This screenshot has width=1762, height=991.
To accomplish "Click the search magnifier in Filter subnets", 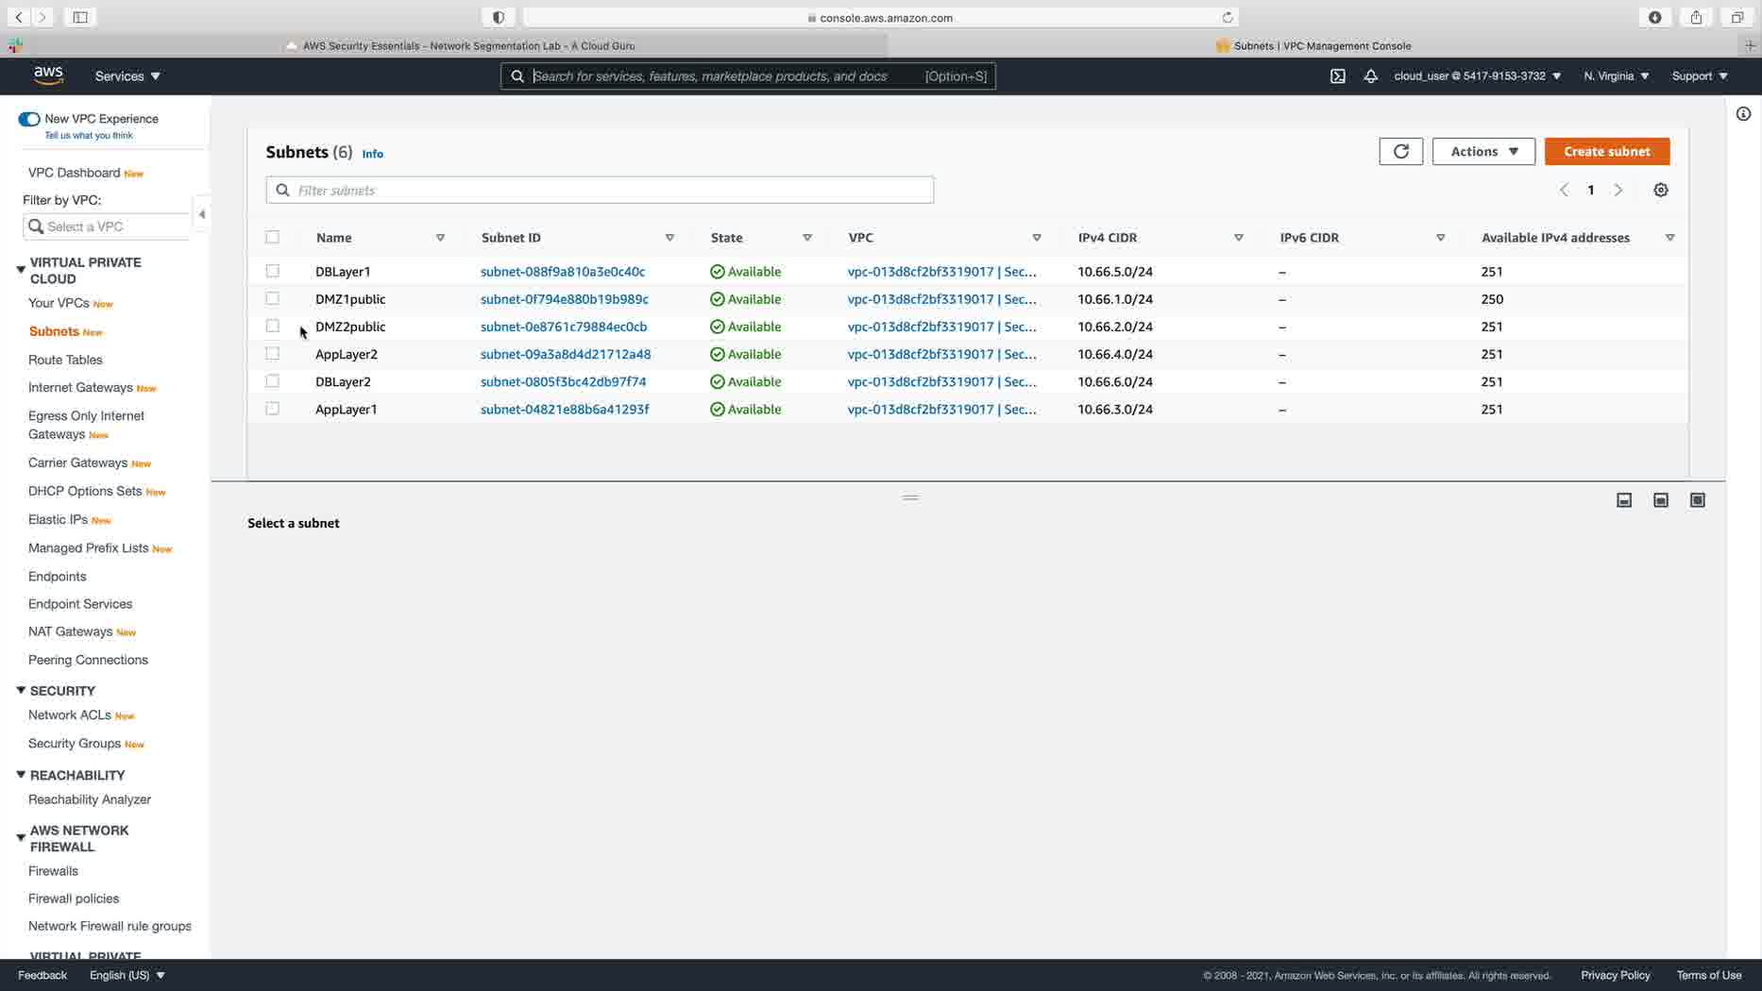I will point(282,190).
